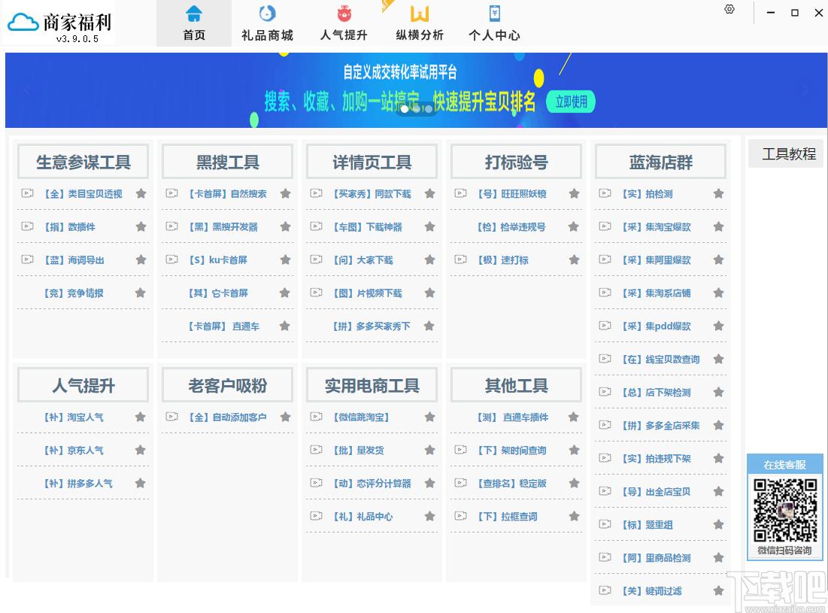Click 立即使用 banner button

(571, 102)
